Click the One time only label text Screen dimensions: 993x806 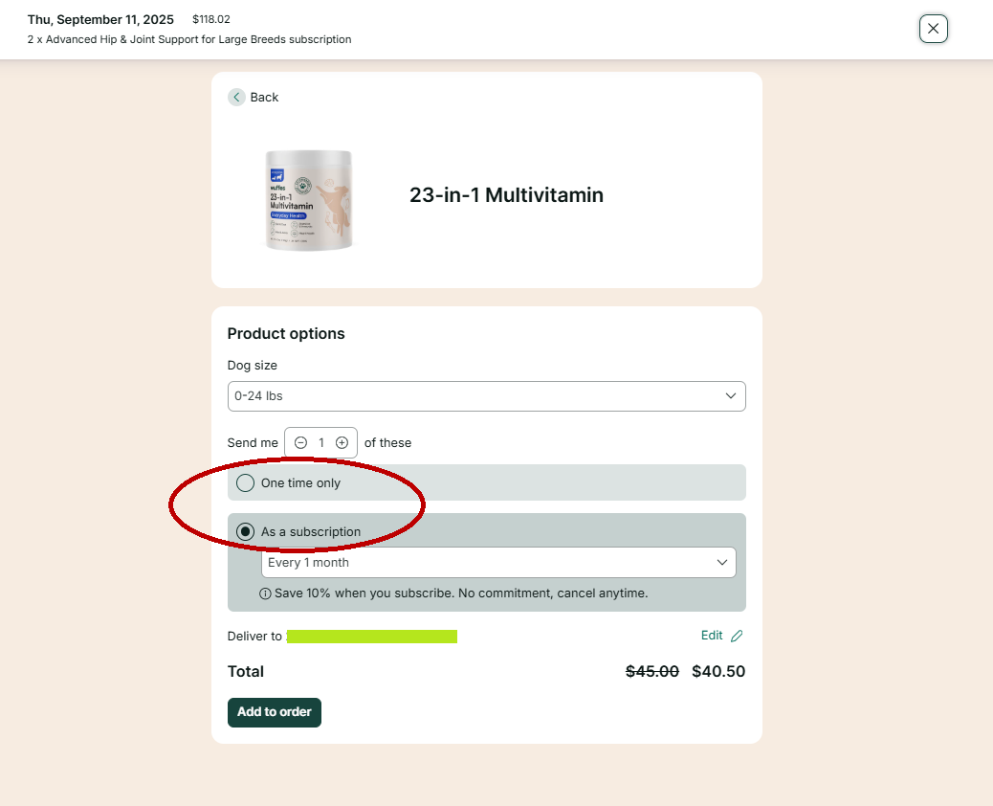pyautogui.click(x=300, y=482)
